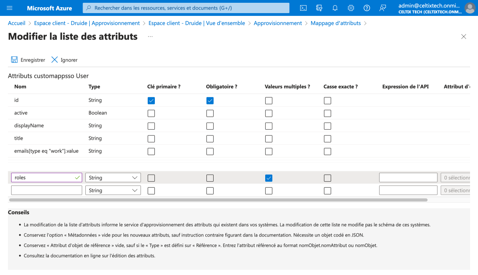The image size is (478, 275).
Task: Open the feedback icon
Action: [383, 8]
